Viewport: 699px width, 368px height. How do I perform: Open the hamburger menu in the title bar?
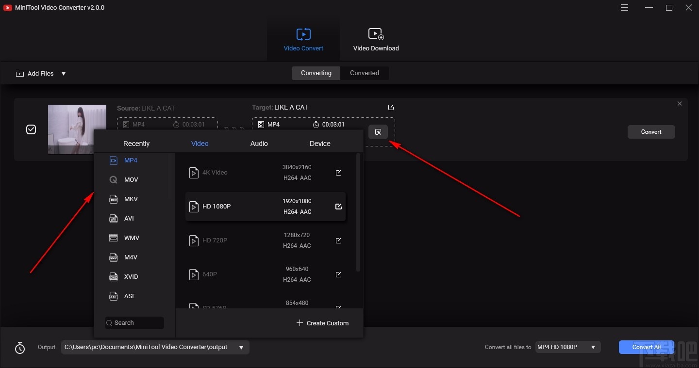[x=625, y=7]
